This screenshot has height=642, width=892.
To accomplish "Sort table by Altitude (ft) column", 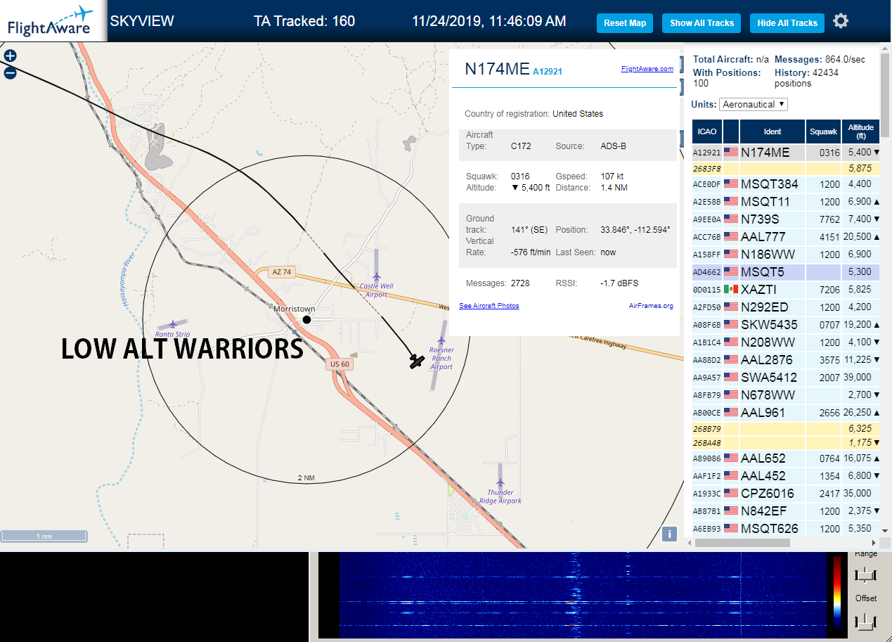I will (860, 131).
